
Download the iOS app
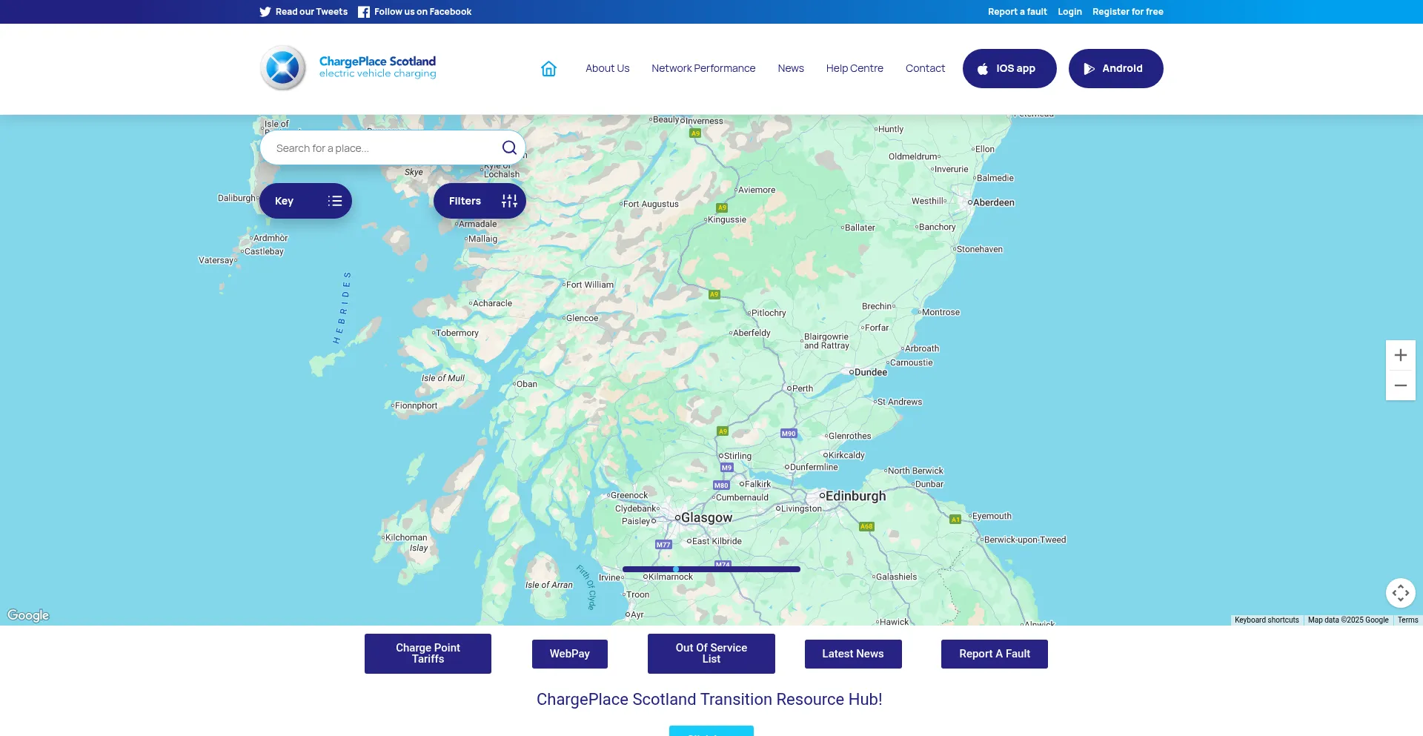[x=1009, y=69]
